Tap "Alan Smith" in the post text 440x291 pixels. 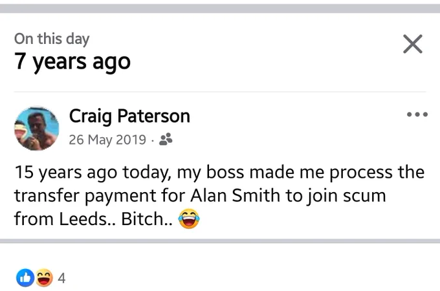(235, 195)
